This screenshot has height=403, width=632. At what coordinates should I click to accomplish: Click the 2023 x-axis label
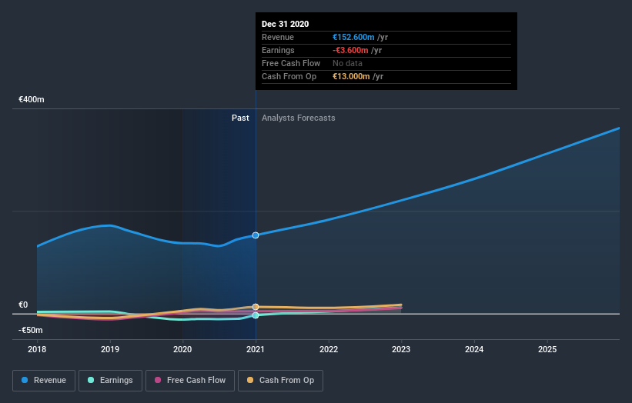401,349
